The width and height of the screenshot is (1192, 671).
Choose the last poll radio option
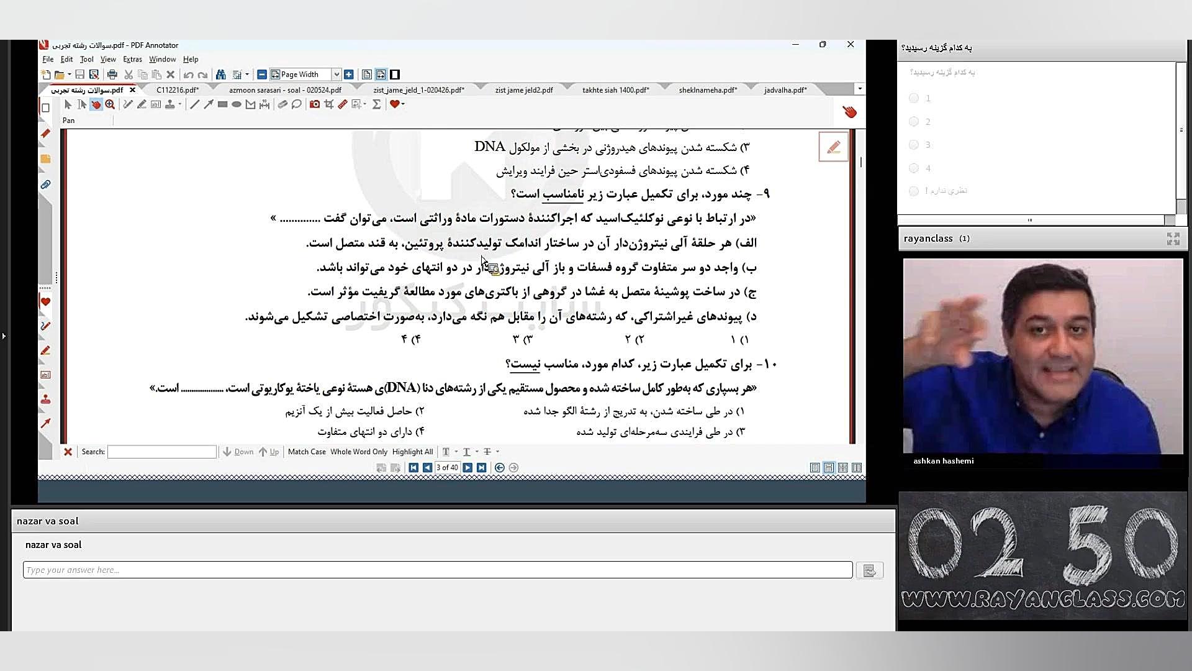(x=913, y=191)
